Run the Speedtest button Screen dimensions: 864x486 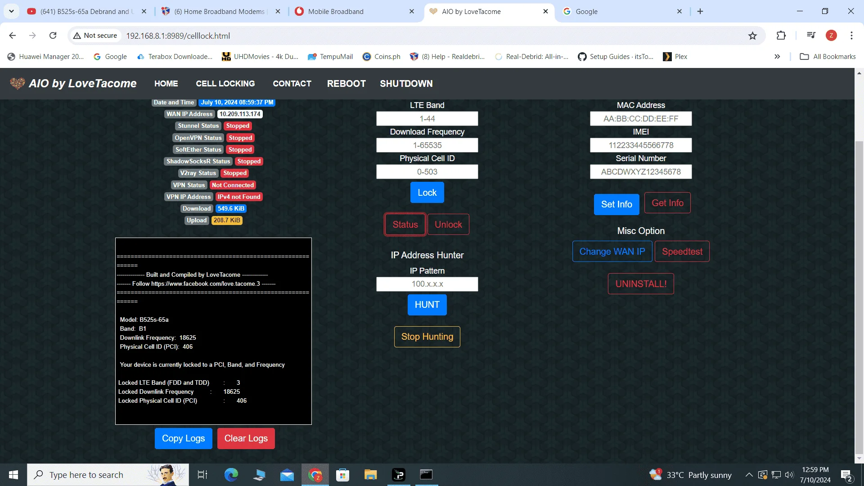pos(682,252)
